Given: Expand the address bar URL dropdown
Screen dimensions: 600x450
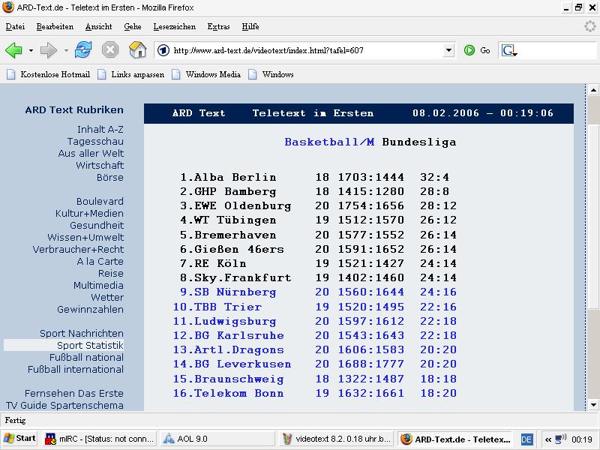Looking at the screenshot, I should [x=448, y=50].
